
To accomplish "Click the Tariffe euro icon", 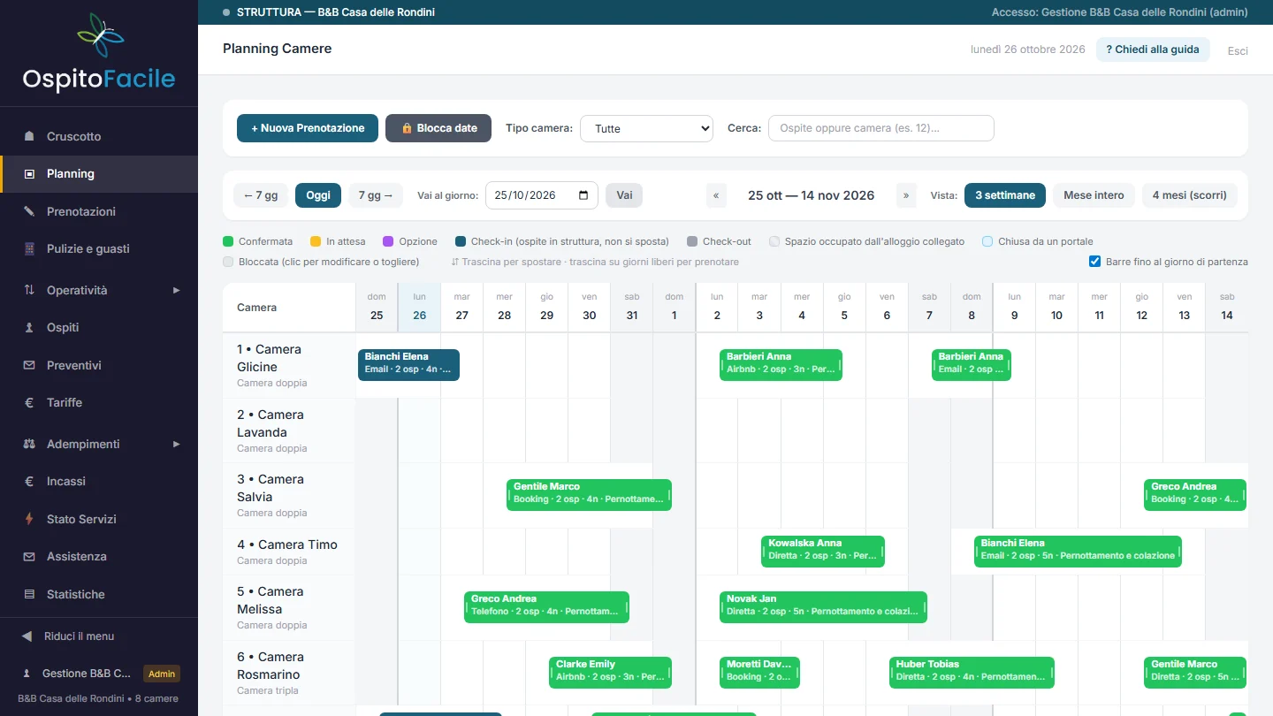I will coord(29,402).
